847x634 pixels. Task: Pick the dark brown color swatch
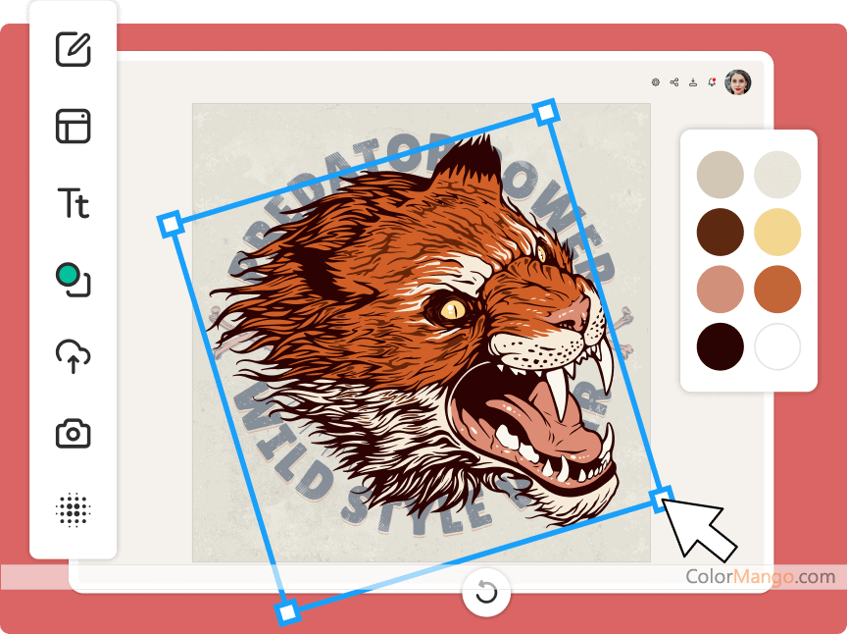pyautogui.click(x=721, y=233)
